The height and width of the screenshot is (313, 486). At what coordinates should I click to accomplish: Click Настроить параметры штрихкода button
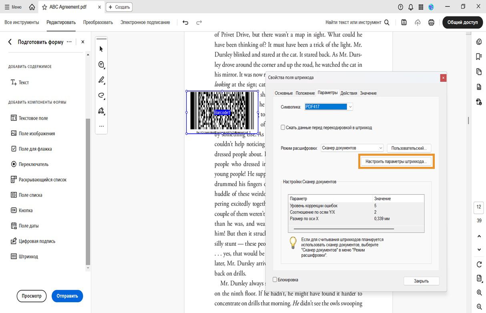[396, 162]
